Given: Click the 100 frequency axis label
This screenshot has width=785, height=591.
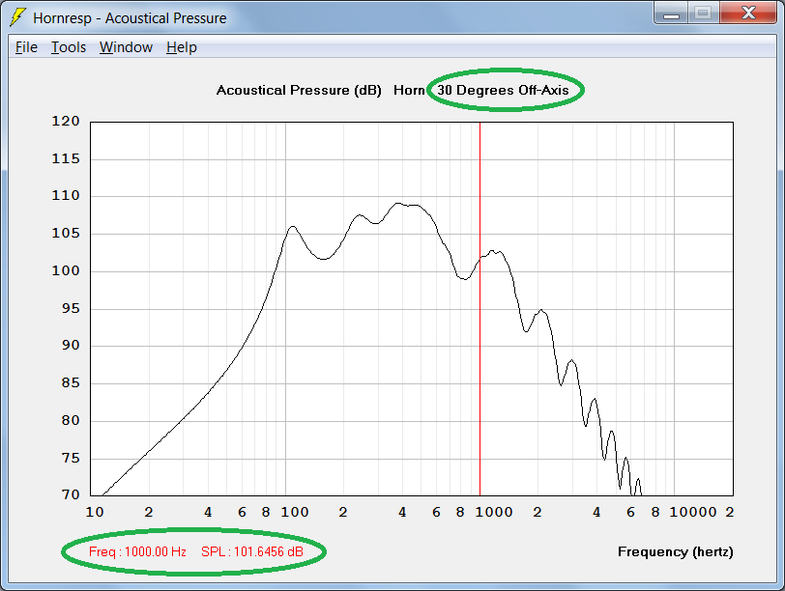Looking at the screenshot, I should pos(294,512).
